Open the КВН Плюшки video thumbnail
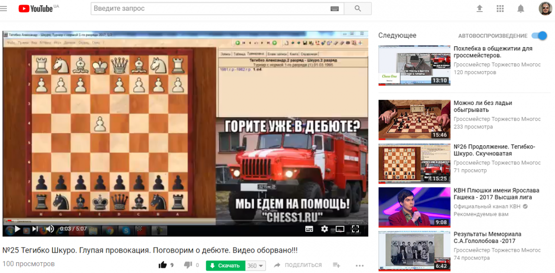This screenshot has width=555, height=273. click(414, 207)
